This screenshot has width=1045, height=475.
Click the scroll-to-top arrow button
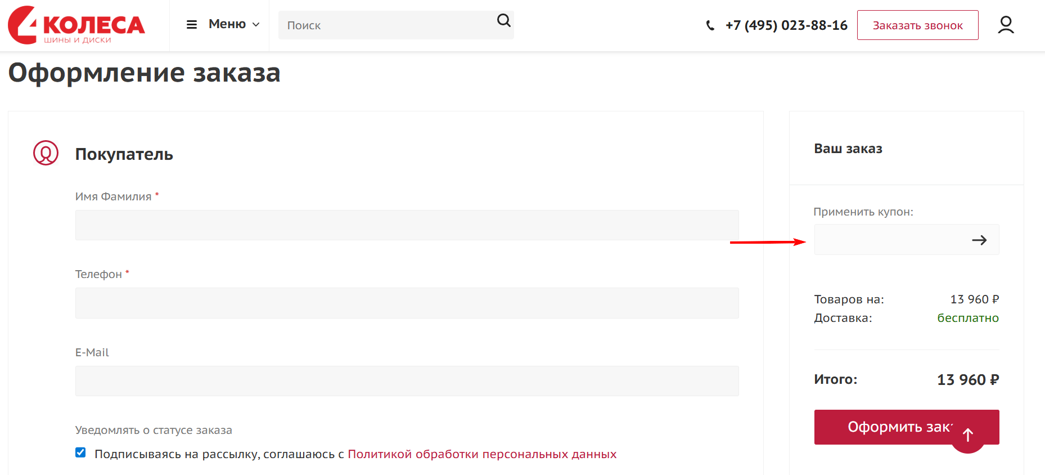[967, 435]
